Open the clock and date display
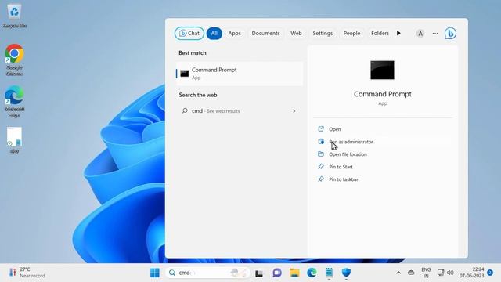The width and height of the screenshot is (501, 282). point(471,273)
